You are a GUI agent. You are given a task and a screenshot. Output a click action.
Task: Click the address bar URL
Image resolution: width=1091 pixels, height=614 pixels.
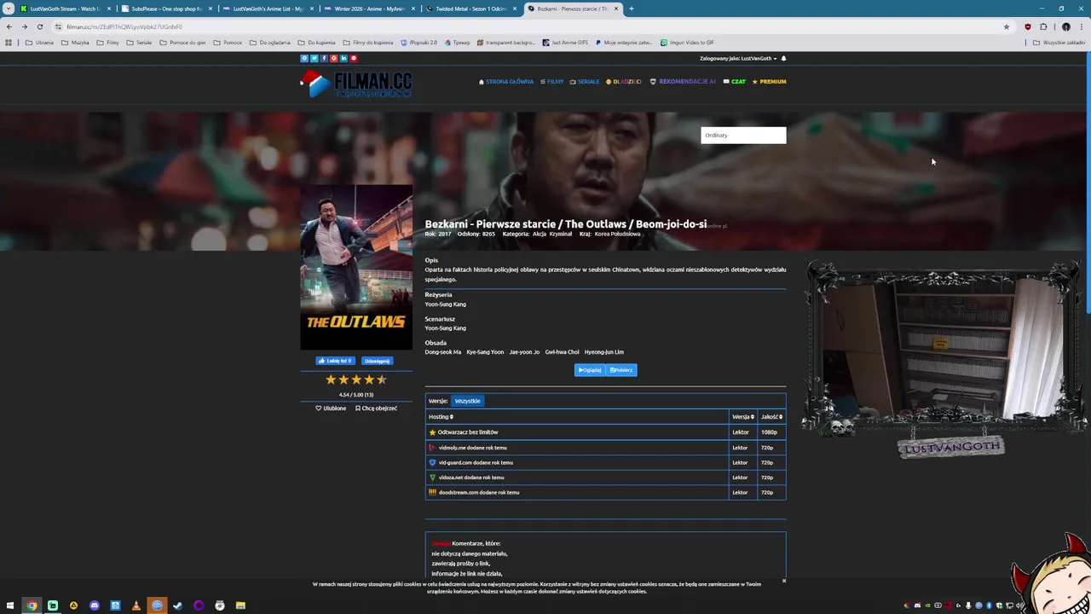click(124, 26)
